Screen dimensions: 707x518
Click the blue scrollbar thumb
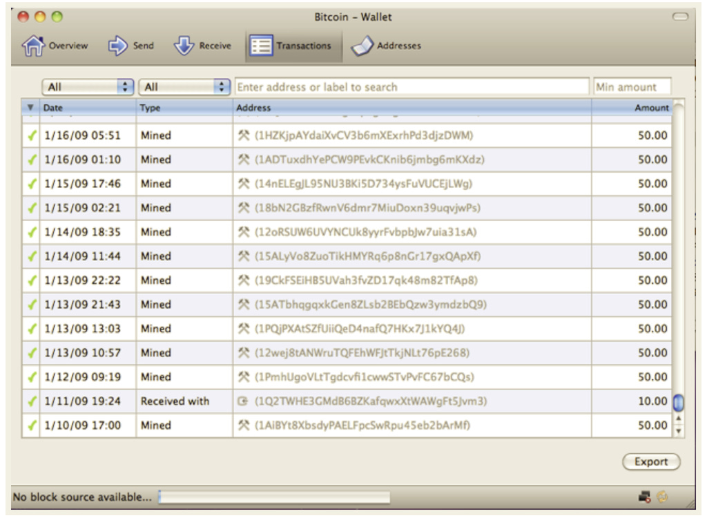678,403
